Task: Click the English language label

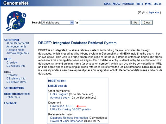Action: (x=143, y=12)
